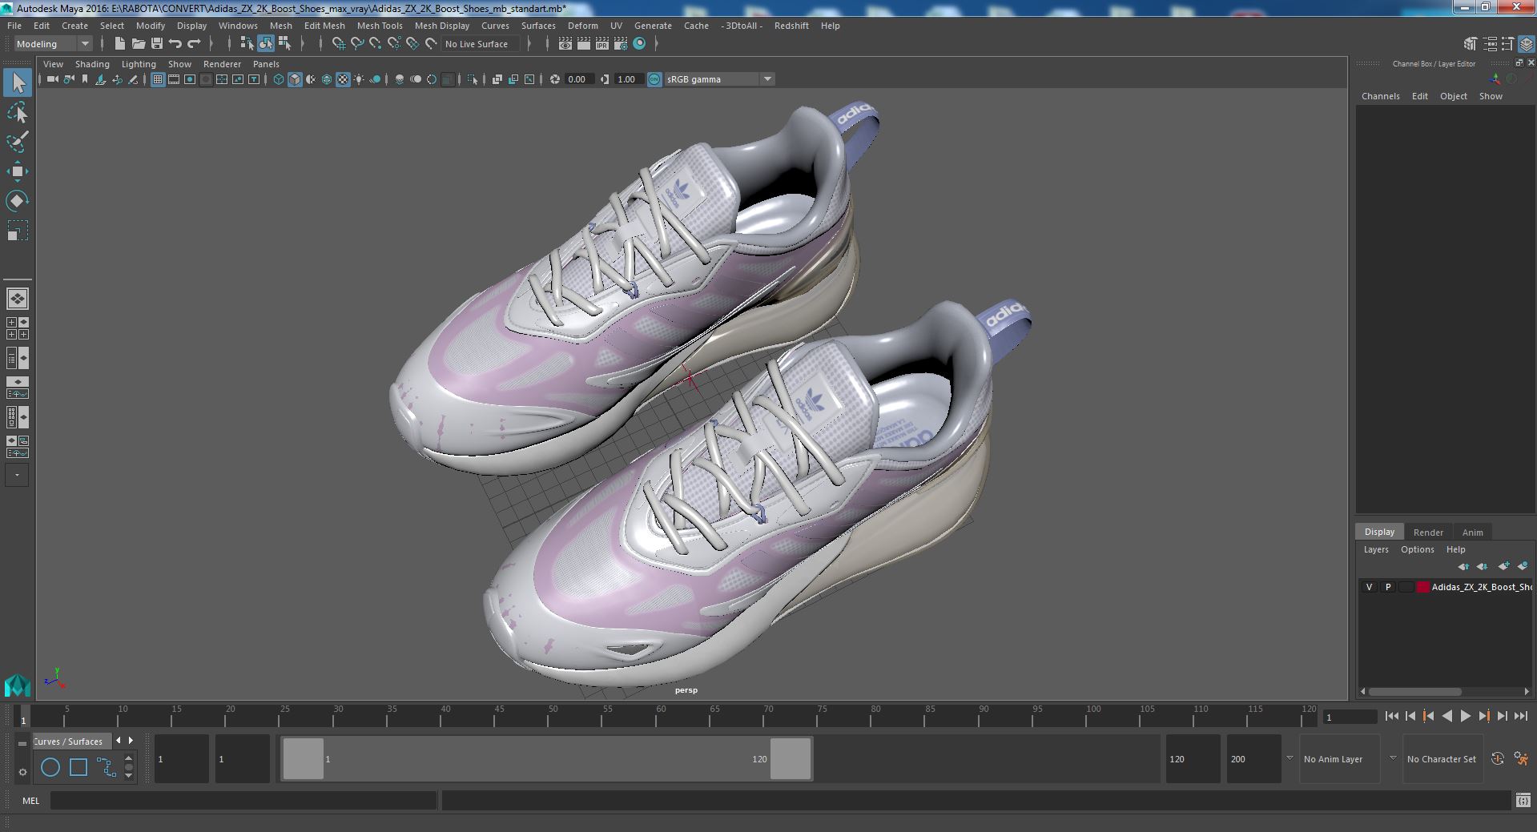Save the scene with the floppy disk icon
Screen dimensions: 1537x832
(157, 44)
